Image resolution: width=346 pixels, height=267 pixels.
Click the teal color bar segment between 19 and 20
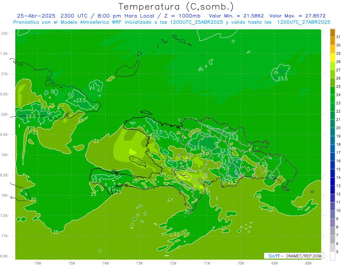click(x=332, y=132)
